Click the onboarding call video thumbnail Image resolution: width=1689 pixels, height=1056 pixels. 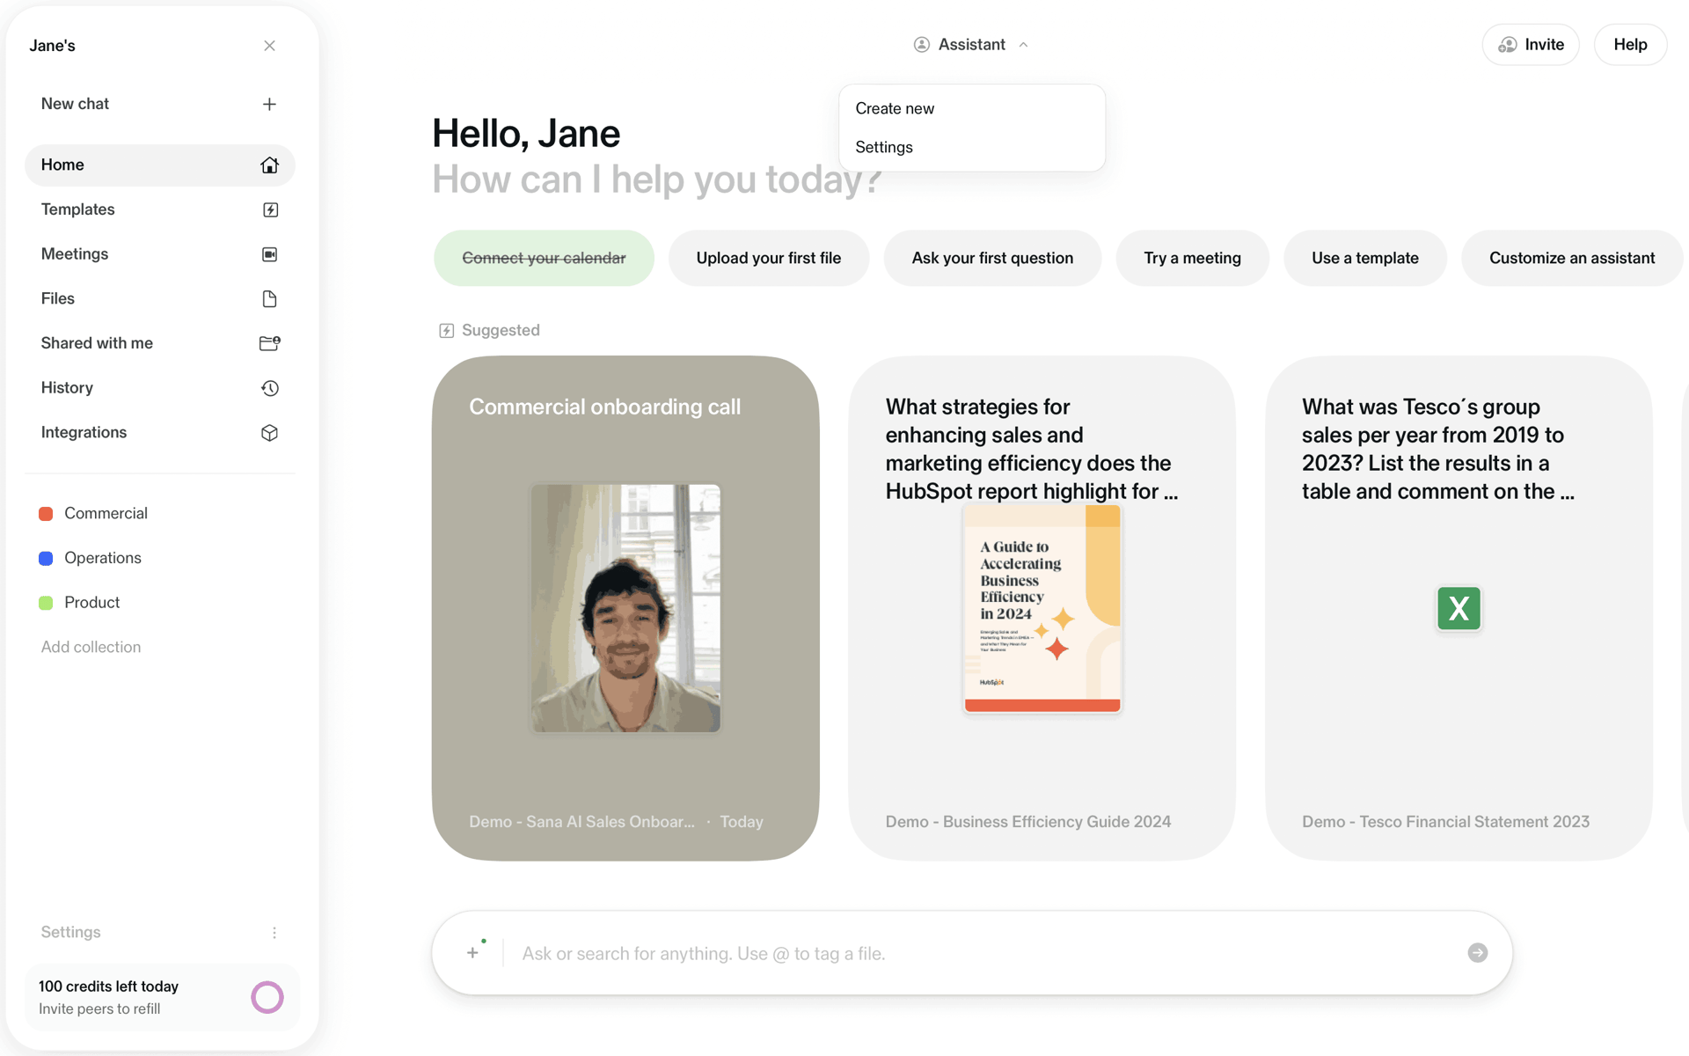point(625,608)
